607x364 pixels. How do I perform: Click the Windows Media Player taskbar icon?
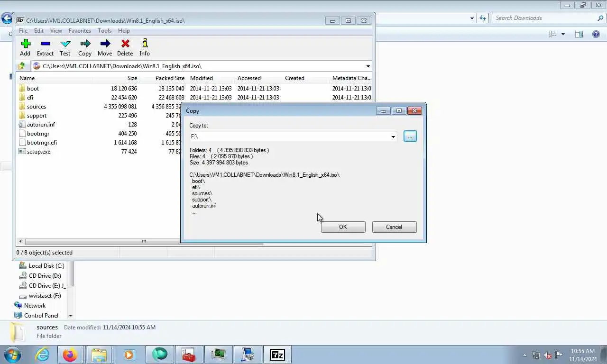click(129, 355)
